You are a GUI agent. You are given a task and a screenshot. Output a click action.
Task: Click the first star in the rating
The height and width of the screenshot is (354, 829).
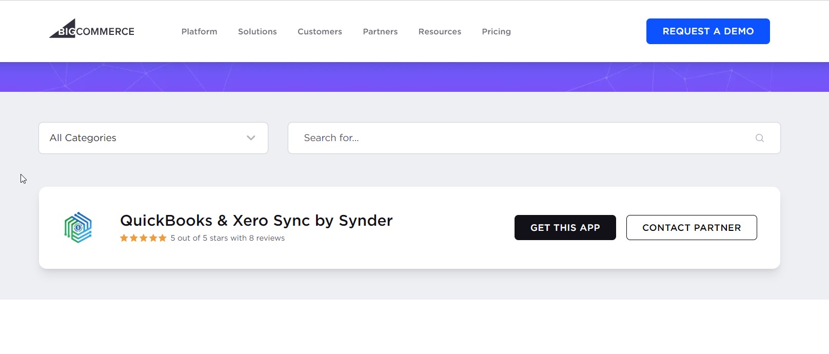[x=123, y=238]
